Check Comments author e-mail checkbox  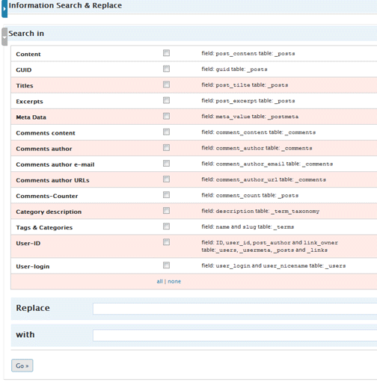click(166, 163)
